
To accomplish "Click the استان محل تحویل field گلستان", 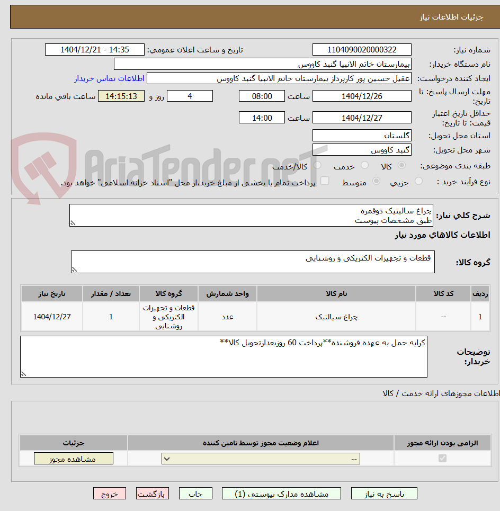I will pyautogui.click(x=362, y=135).
